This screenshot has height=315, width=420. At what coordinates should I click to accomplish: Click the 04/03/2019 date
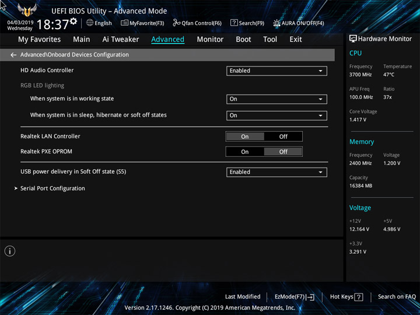[20, 23]
